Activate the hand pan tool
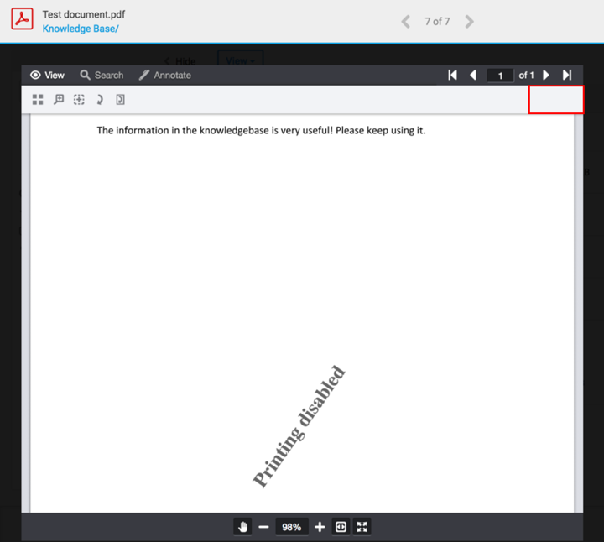This screenshot has width=604, height=542. click(x=243, y=527)
